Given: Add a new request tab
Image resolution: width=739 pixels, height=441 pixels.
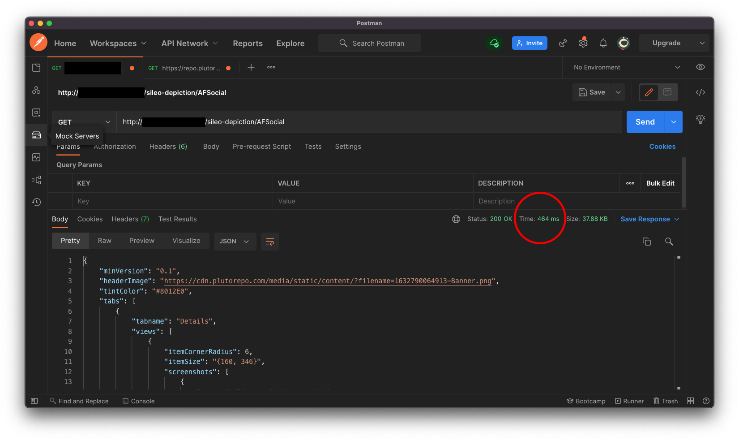Looking at the screenshot, I should [x=251, y=67].
